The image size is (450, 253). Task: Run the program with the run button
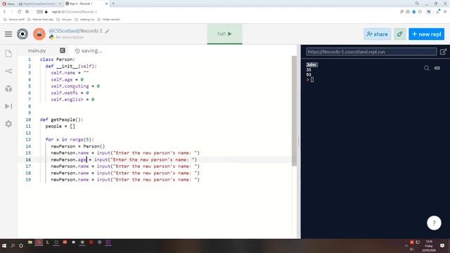[225, 34]
